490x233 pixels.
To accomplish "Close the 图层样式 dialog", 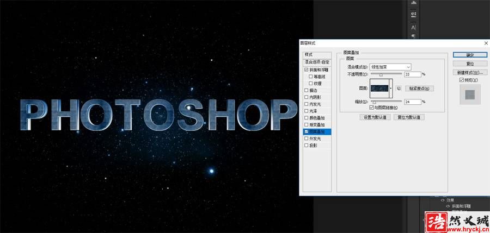I will coord(486,43).
